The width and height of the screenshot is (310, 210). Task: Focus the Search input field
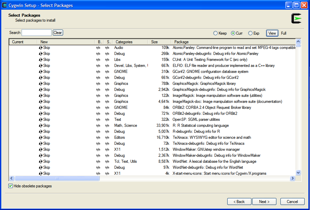[x=37, y=33]
